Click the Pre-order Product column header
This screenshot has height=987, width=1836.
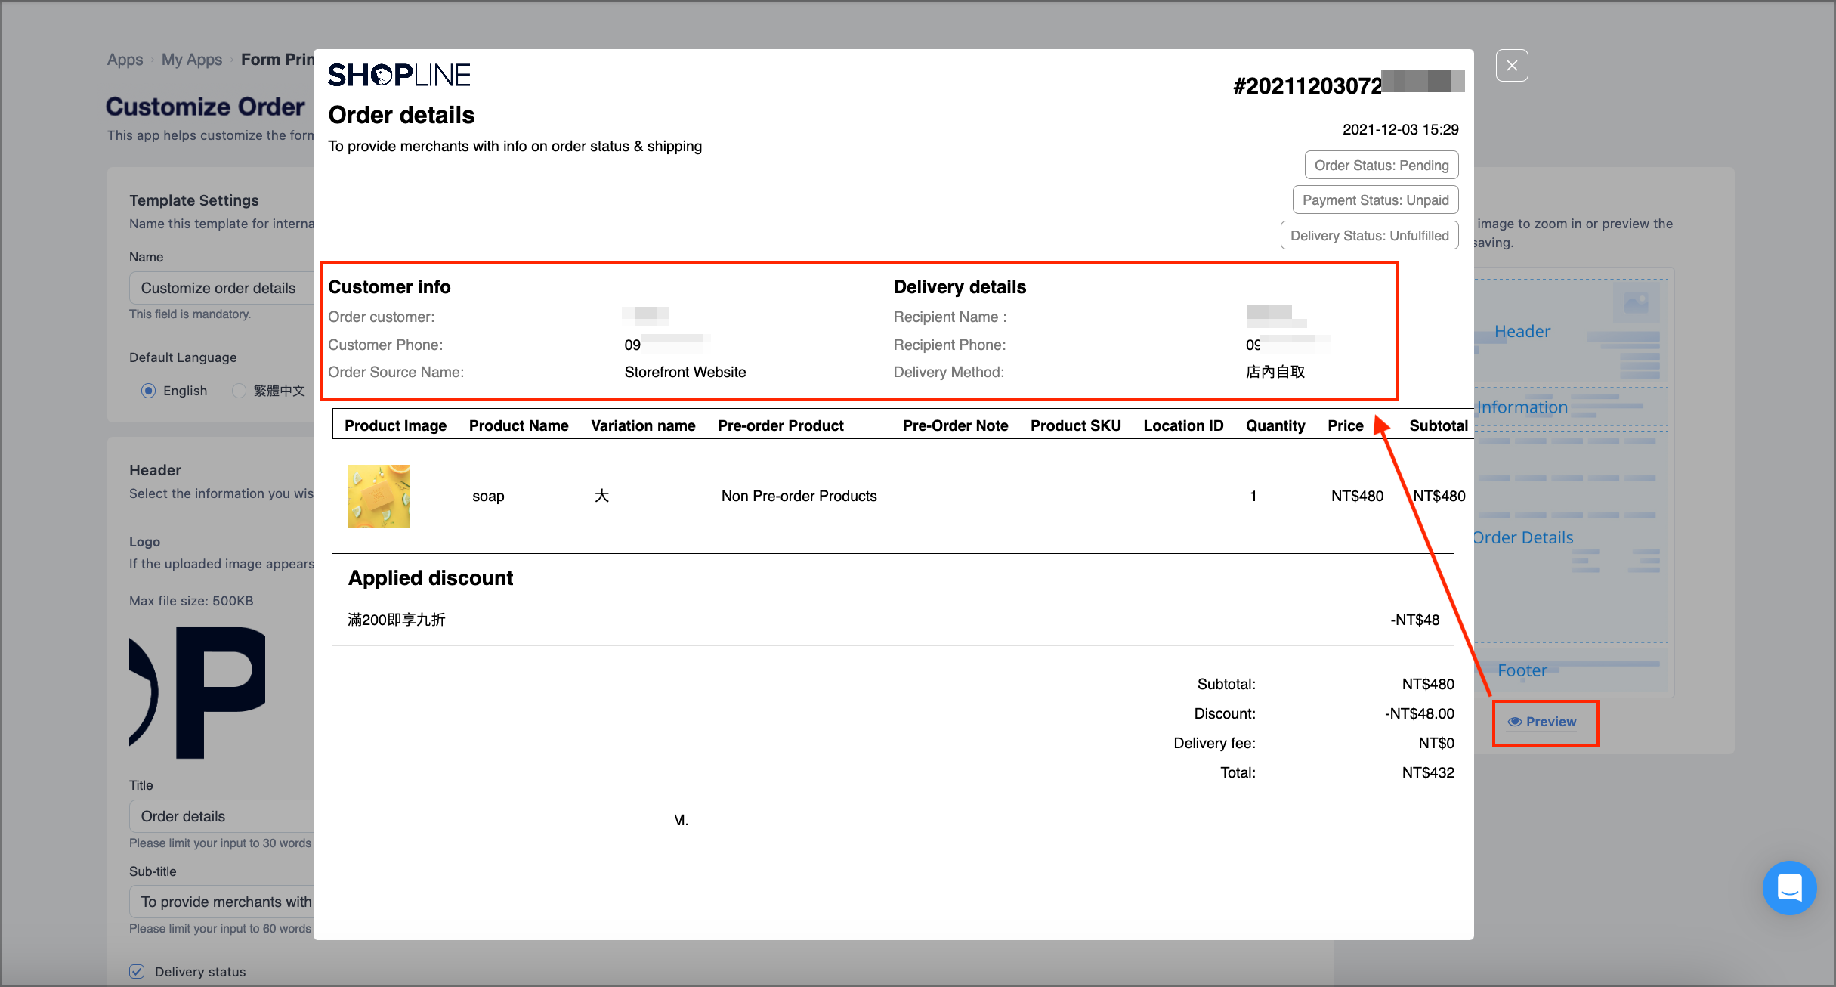coord(780,425)
